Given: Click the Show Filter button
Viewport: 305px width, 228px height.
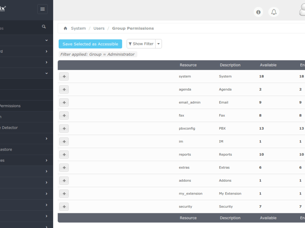Looking at the screenshot, I should pos(141,44).
